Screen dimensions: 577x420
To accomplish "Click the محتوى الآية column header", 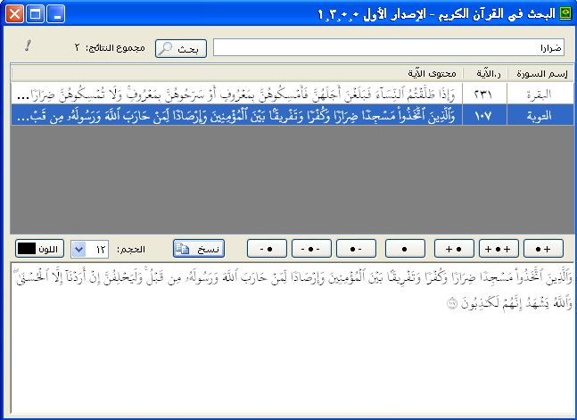I will [237, 74].
